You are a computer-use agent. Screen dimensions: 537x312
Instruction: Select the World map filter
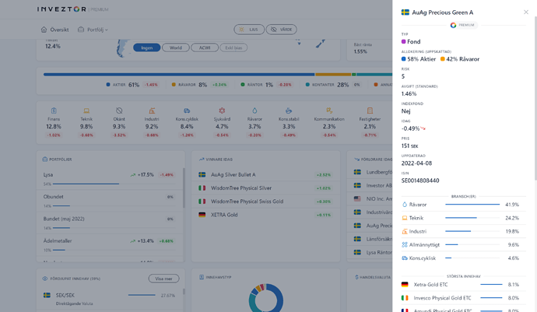tap(176, 47)
